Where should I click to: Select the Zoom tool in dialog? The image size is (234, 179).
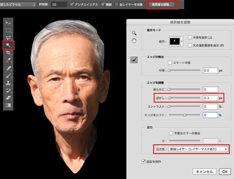point(134,33)
